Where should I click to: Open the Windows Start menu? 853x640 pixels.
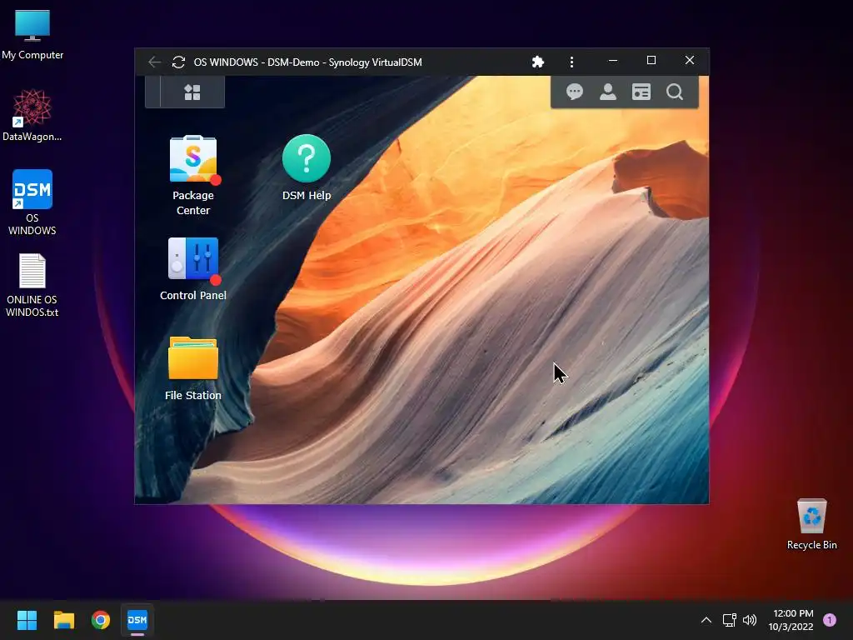tap(27, 620)
